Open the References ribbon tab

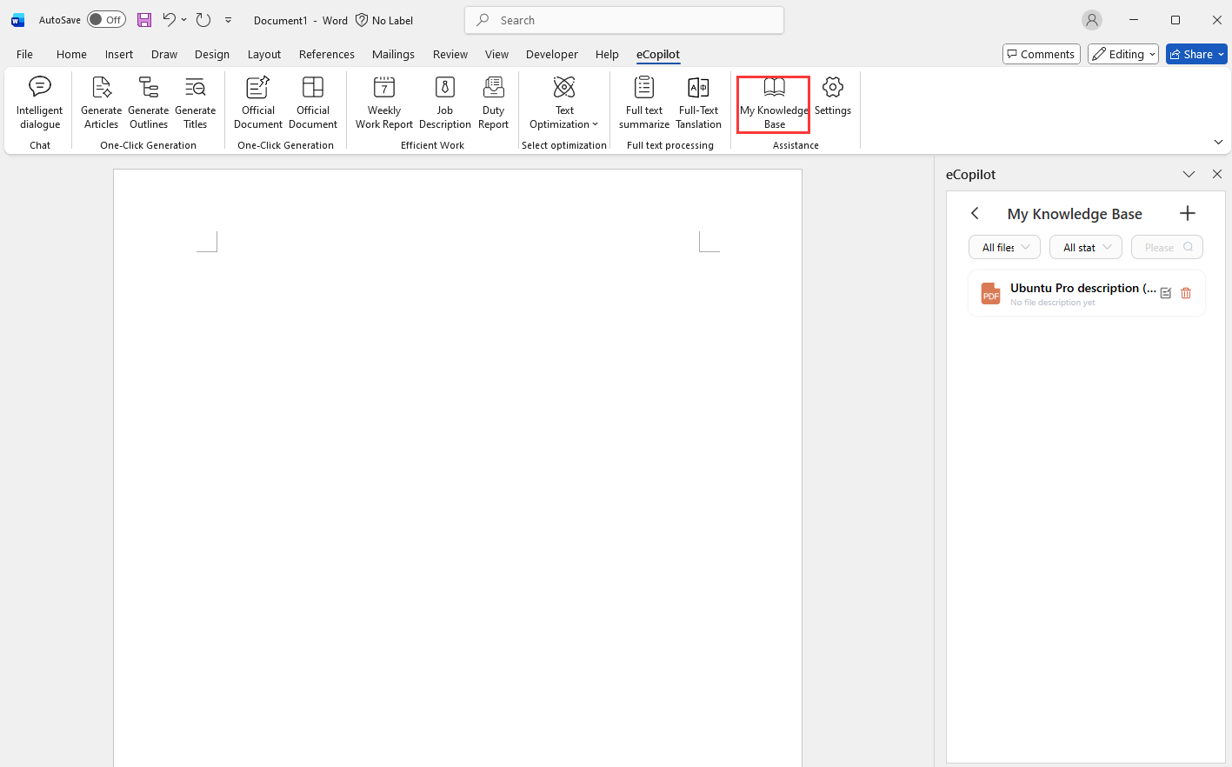coord(326,54)
